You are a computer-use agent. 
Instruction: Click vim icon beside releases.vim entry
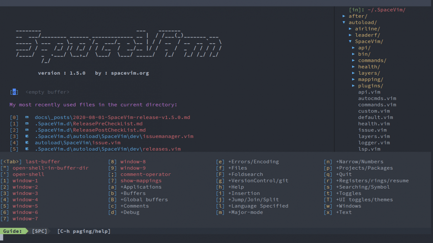(x=27, y=149)
